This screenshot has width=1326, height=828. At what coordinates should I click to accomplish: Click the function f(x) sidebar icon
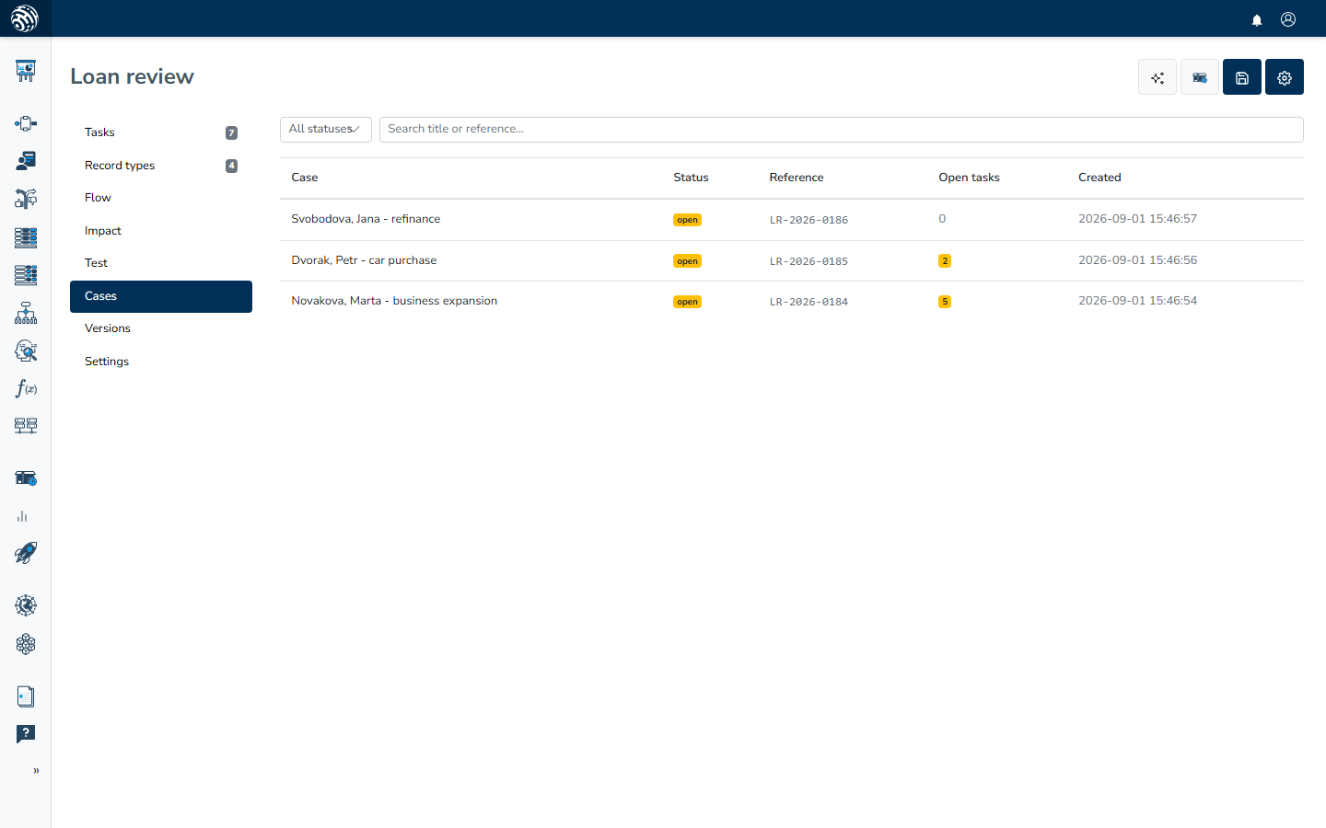pos(26,388)
